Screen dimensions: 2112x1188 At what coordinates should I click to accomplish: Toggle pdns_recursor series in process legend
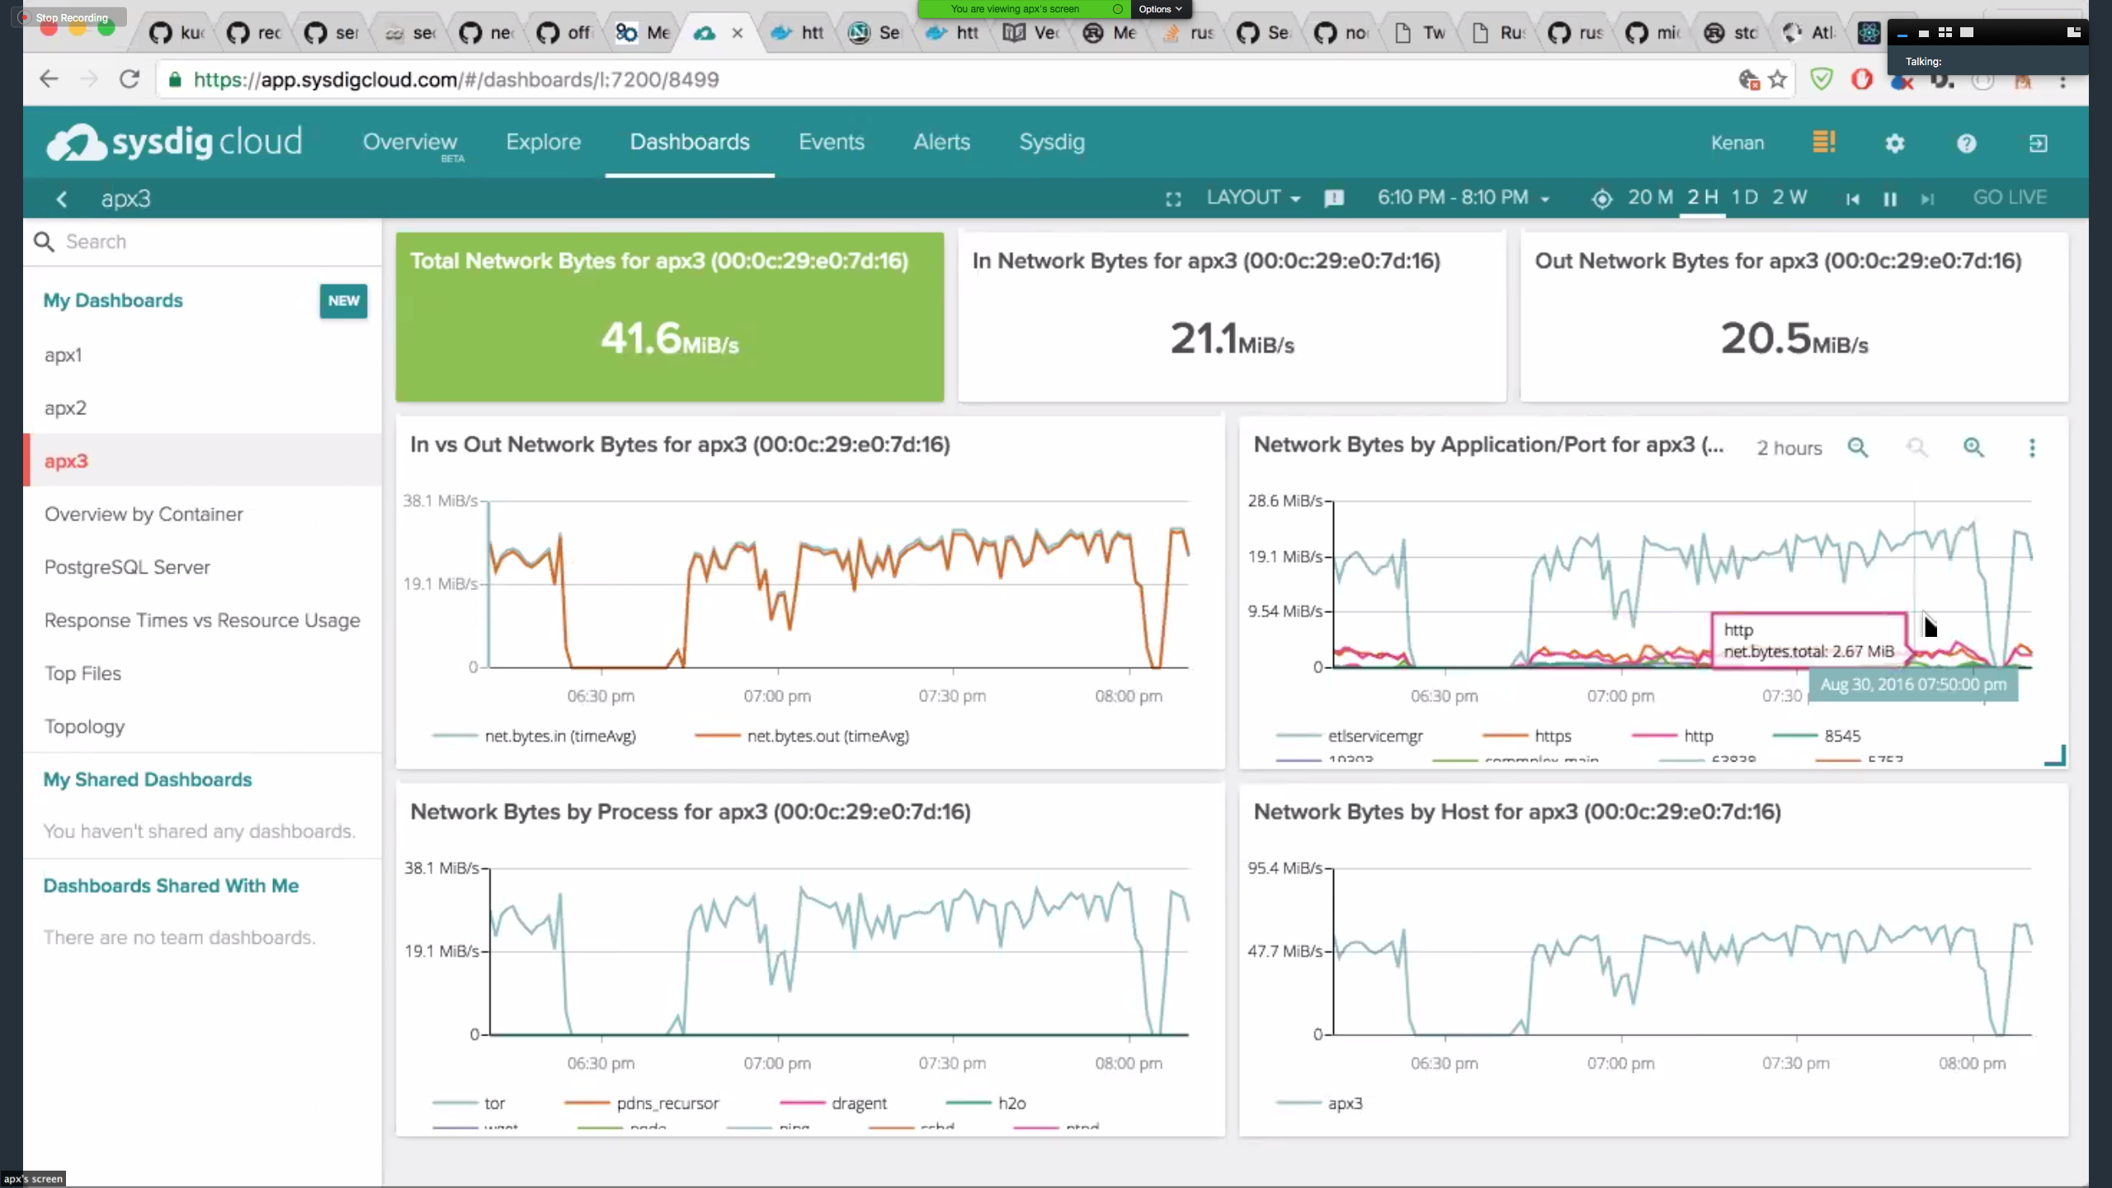click(642, 1103)
